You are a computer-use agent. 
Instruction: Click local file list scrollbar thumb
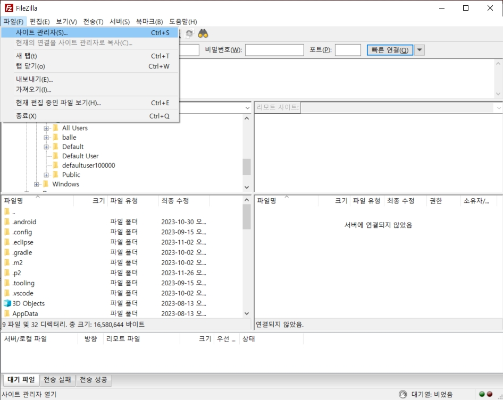[x=246, y=217]
